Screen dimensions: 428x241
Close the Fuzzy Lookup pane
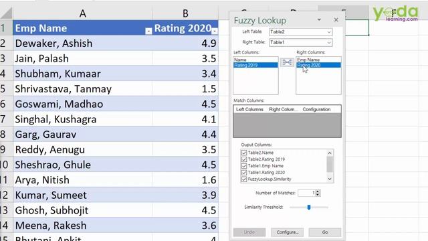point(336,19)
